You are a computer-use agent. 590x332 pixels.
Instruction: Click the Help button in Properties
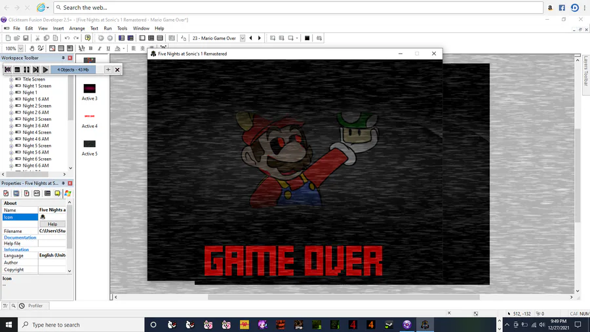(52, 224)
